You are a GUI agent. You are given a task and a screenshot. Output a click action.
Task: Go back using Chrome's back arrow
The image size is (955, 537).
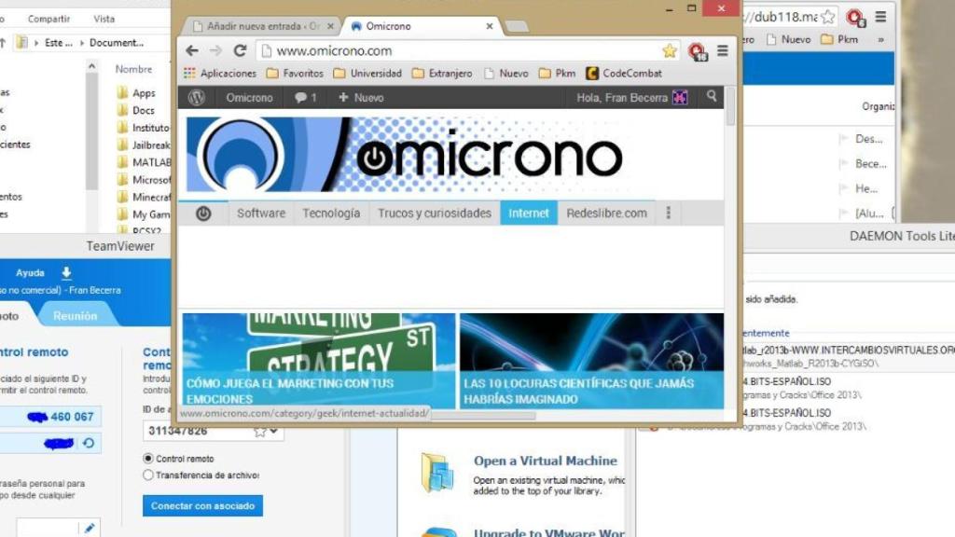pyautogui.click(x=192, y=51)
